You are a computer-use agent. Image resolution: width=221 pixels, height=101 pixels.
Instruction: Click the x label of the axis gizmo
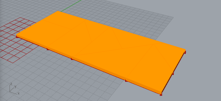click(x=19, y=93)
